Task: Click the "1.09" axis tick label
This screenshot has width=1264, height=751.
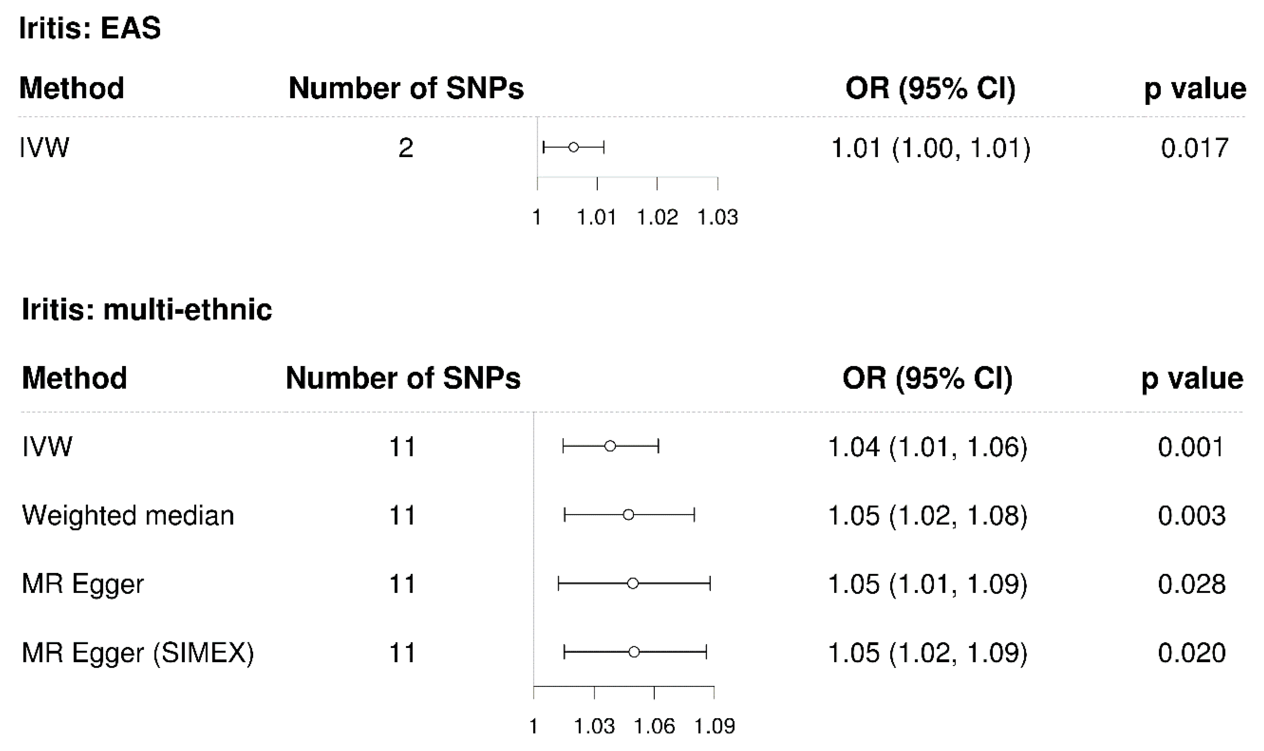Action: (x=714, y=727)
